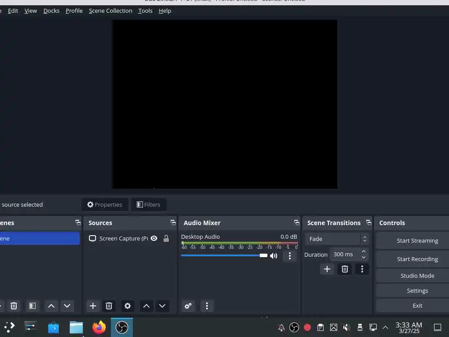Click the show desktop tray button
Image resolution: width=449 pixels, height=337 pixels.
click(438, 327)
